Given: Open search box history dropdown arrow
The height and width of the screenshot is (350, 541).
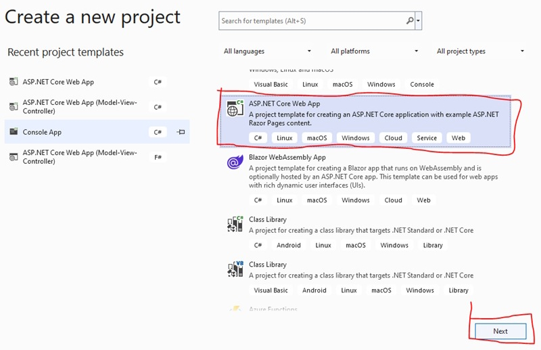Looking at the screenshot, I should click(x=418, y=21).
